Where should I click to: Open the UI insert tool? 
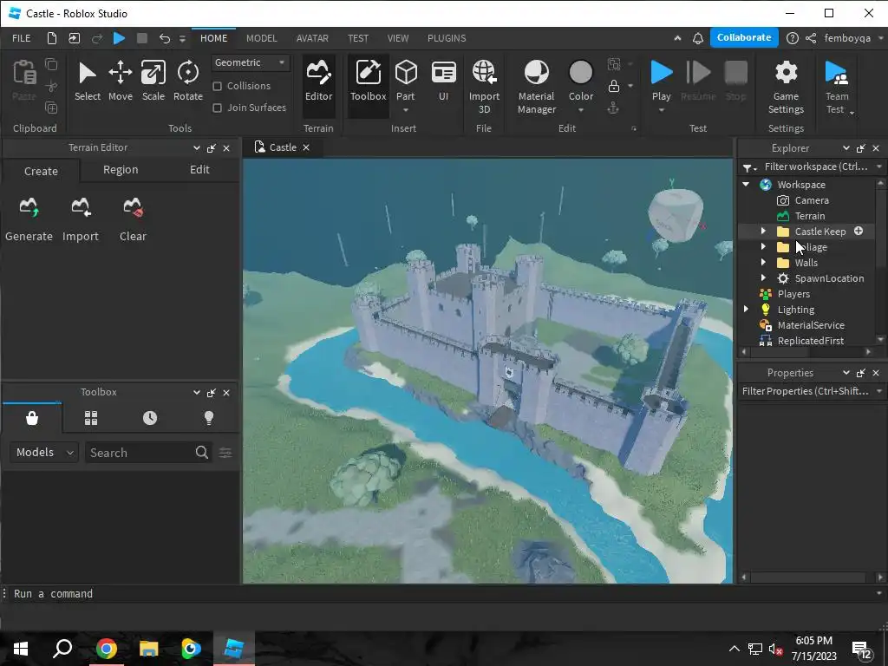click(x=443, y=82)
